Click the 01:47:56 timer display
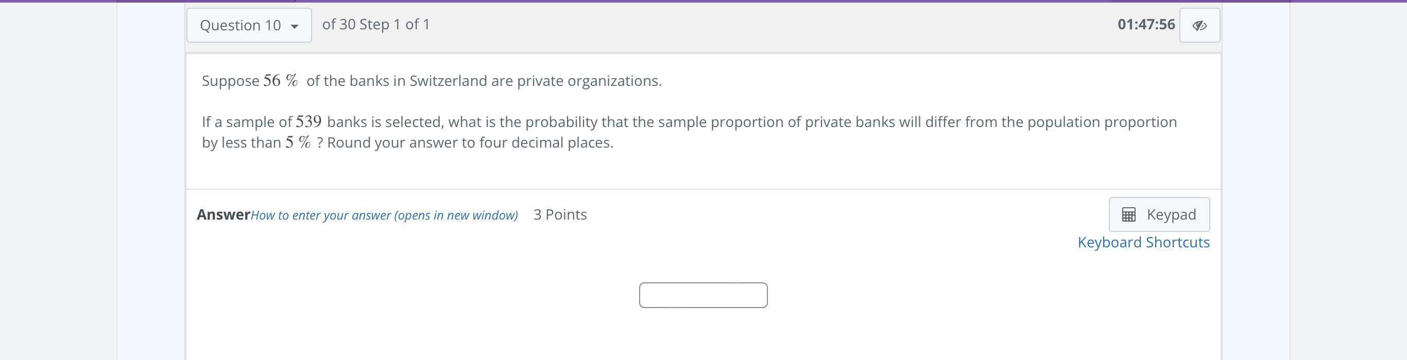Image resolution: width=1407 pixels, height=360 pixels. pyautogui.click(x=1147, y=25)
